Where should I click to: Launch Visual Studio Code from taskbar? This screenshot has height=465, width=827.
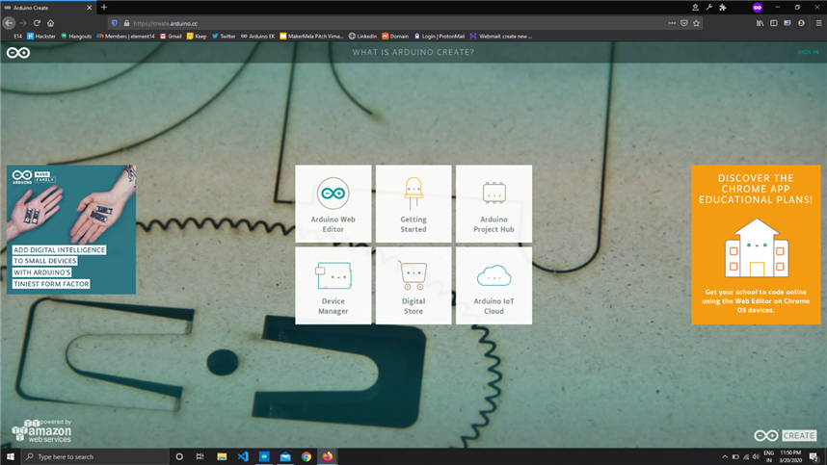coord(243,456)
